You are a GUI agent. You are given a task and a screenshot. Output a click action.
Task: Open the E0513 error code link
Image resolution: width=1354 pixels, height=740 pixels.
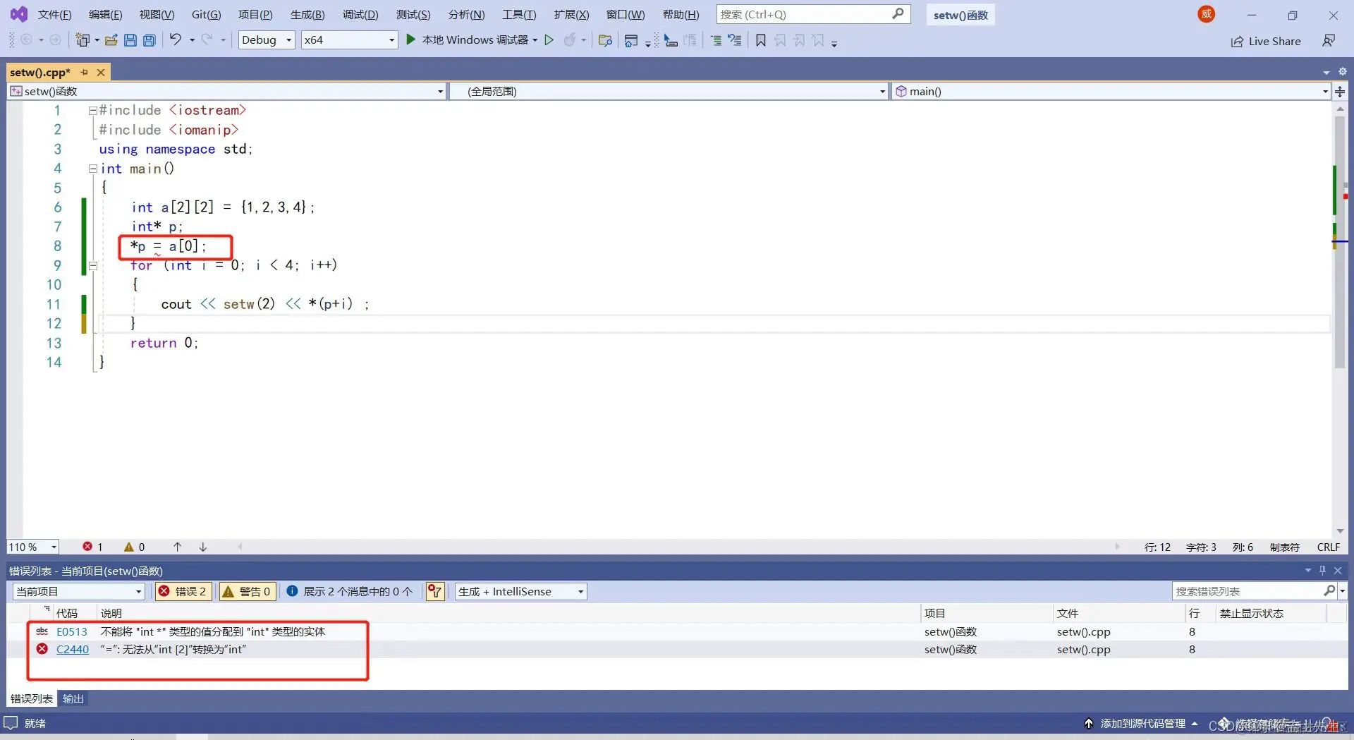click(x=72, y=631)
